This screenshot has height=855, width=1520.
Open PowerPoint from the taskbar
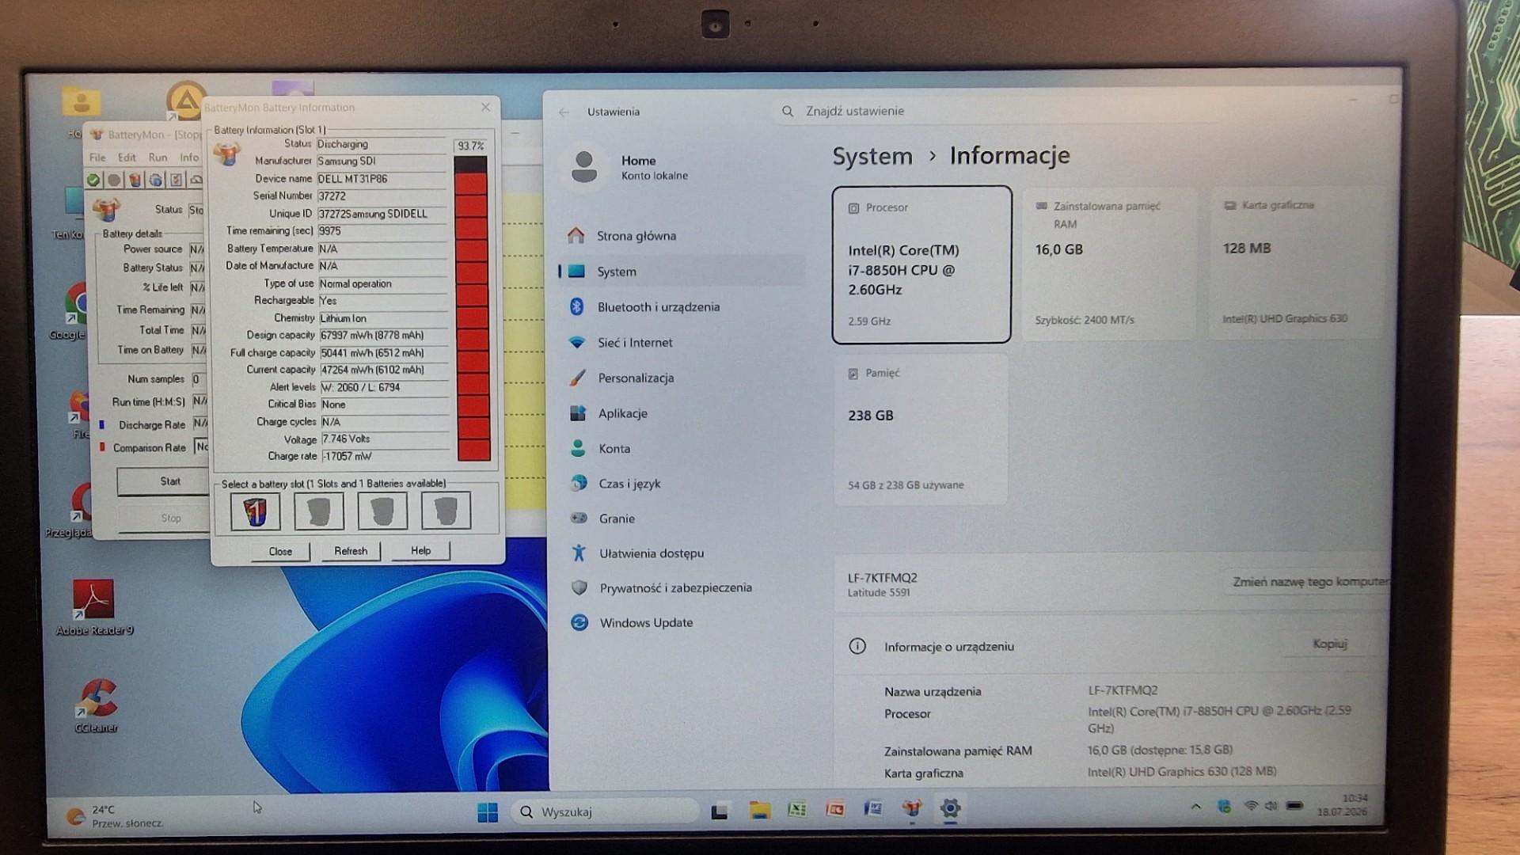[x=835, y=809]
